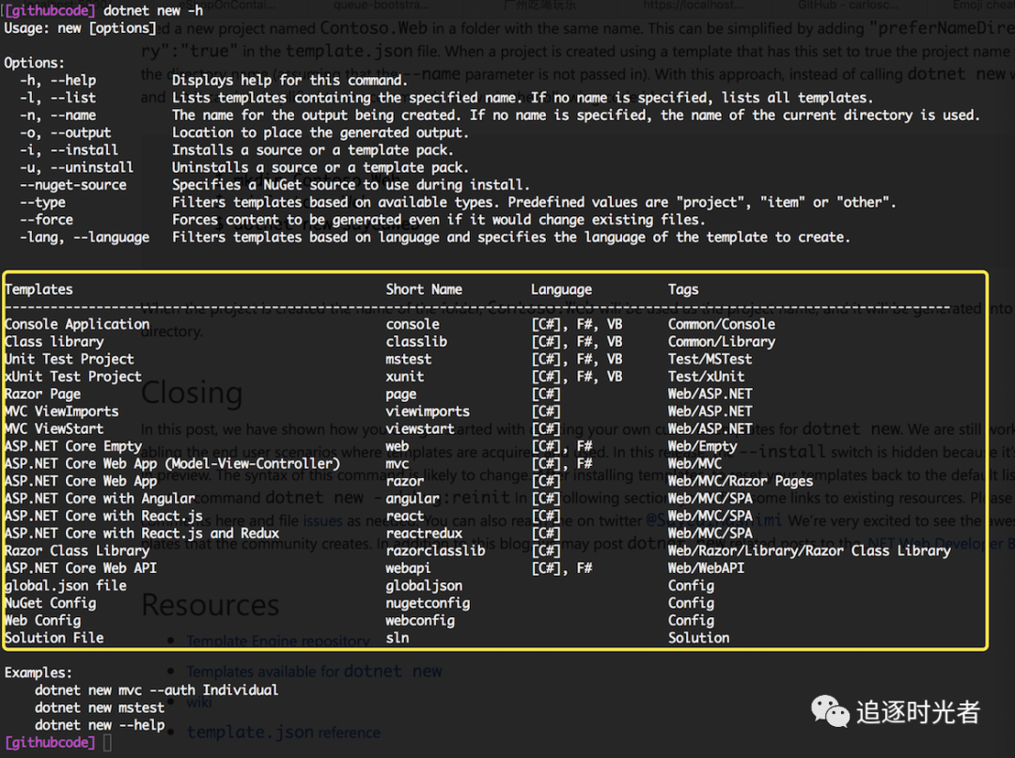1015x758 pixels.
Task: Click the 'razor' short name
Action: (x=404, y=481)
